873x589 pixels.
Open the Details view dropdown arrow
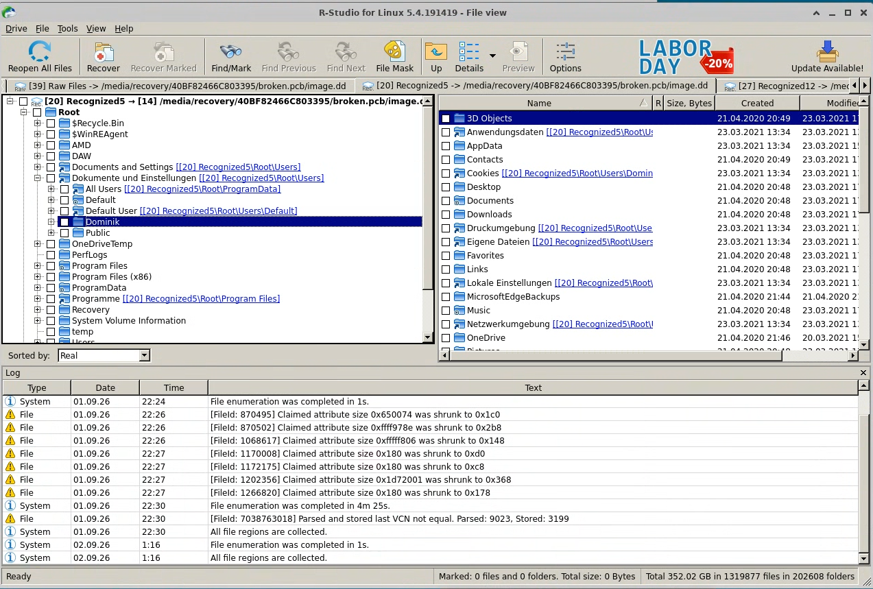coord(492,56)
